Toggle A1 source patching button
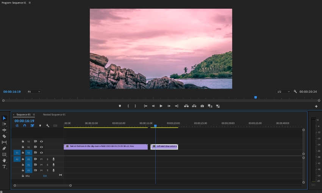 tap(17, 159)
